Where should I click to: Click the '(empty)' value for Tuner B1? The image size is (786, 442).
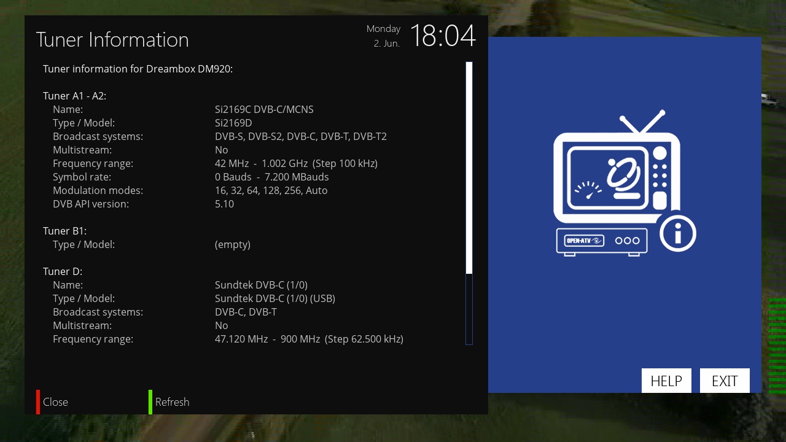(x=233, y=244)
